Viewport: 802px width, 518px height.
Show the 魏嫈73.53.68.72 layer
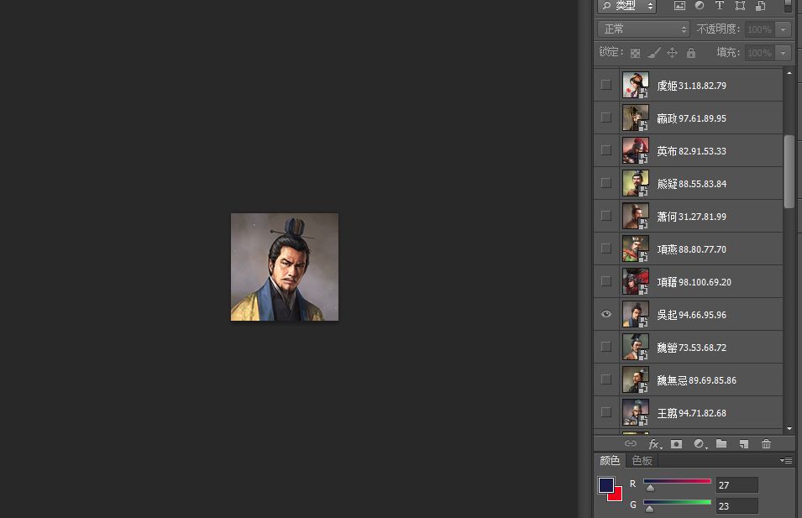tap(606, 347)
